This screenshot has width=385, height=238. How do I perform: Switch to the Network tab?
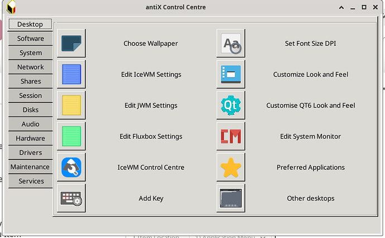[x=30, y=67]
